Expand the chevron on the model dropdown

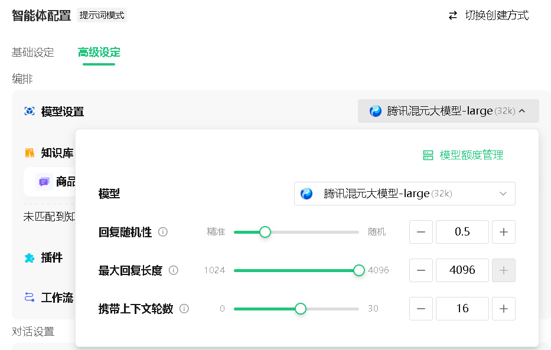tap(503, 194)
